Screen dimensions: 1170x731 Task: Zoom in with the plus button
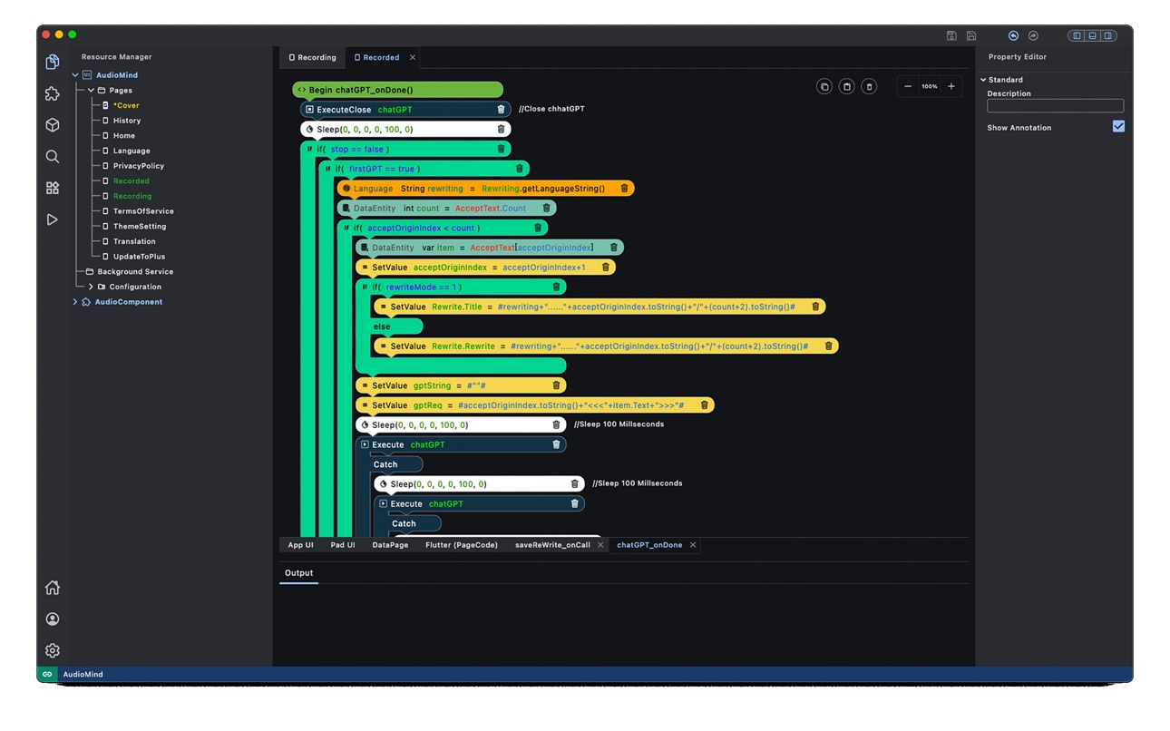pyautogui.click(x=951, y=87)
